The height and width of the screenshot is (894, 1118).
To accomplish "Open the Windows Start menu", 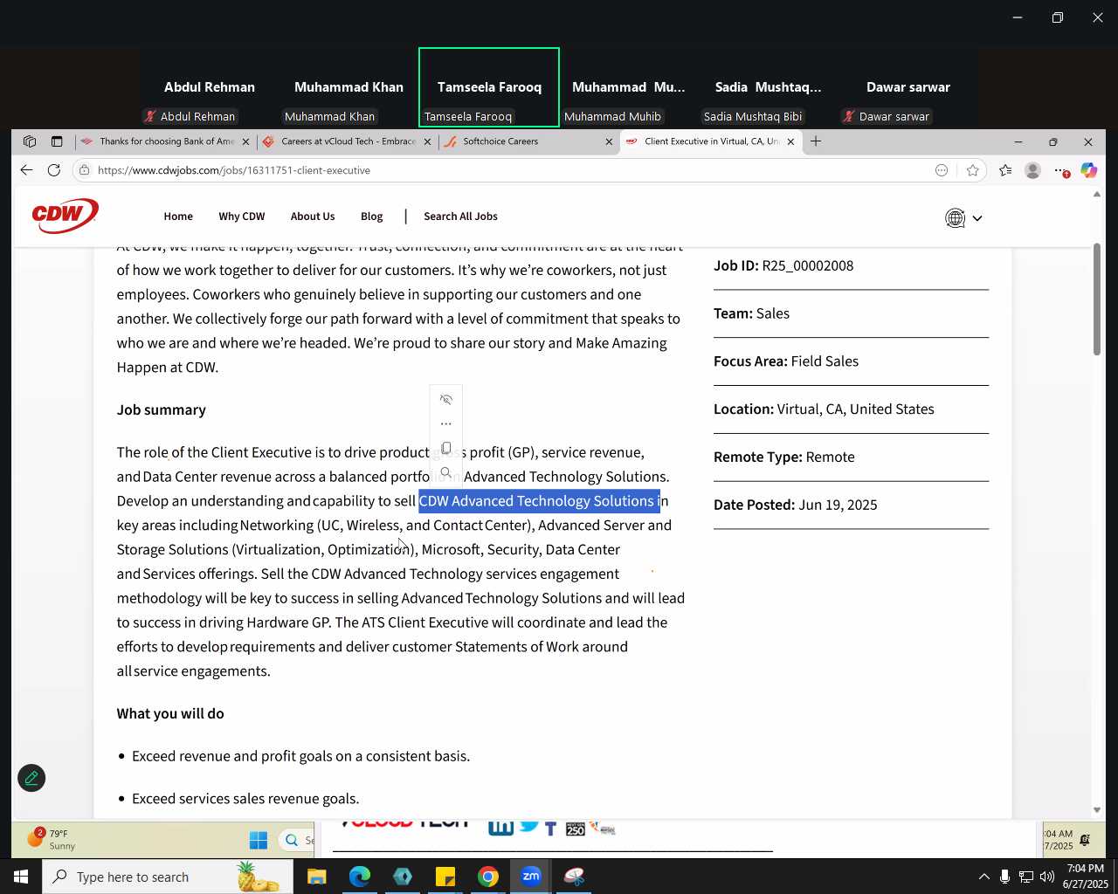I will point(21,877).
